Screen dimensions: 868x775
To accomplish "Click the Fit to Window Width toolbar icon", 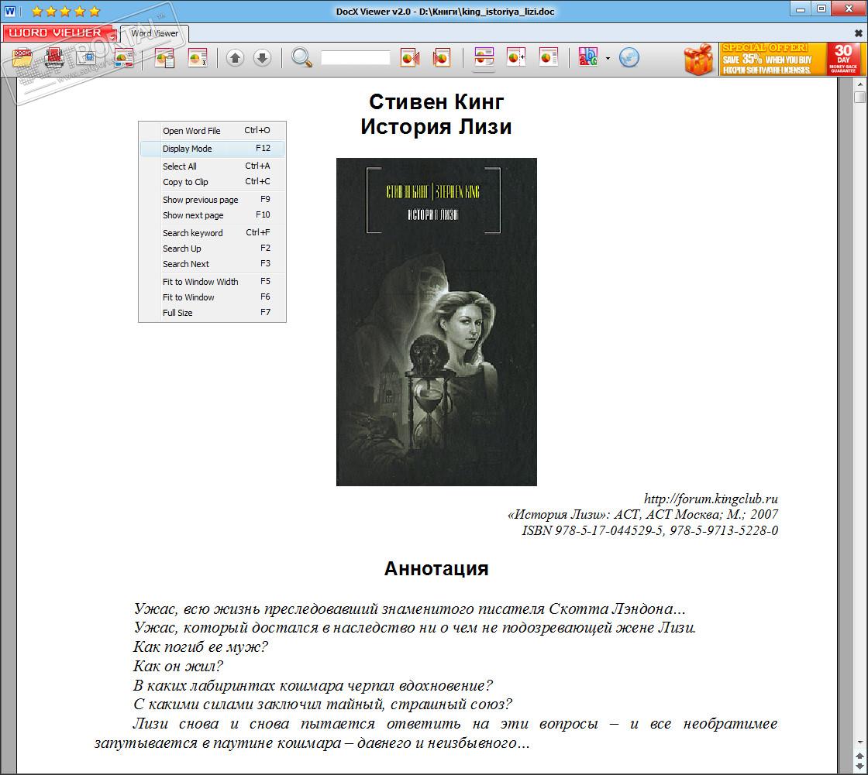I will (x=484, y=57).
